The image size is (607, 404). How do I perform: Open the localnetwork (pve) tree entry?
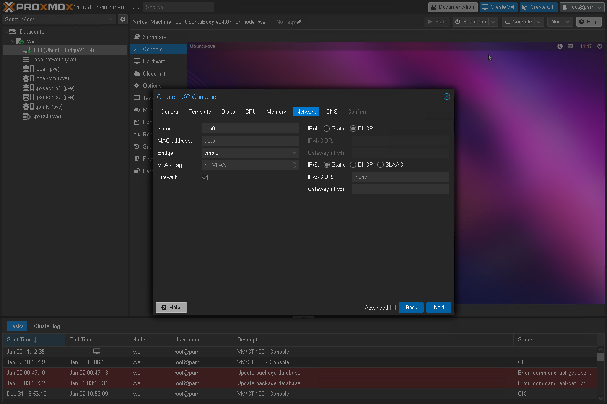point(54,60)
